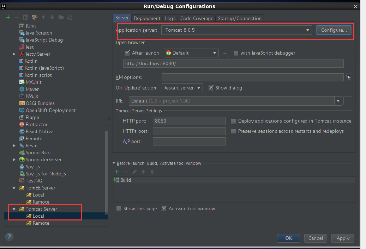Switch to the Startup/Connection tab
This screenshot has height=249, width=366.
point(240,18)
